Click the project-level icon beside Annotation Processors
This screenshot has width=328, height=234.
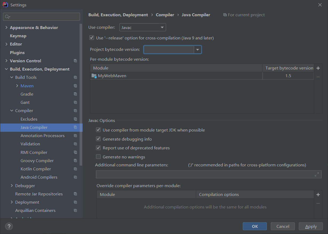point(76,136)
